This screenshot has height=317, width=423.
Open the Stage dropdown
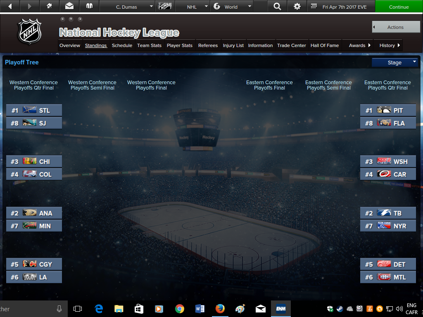pos(394,63)
